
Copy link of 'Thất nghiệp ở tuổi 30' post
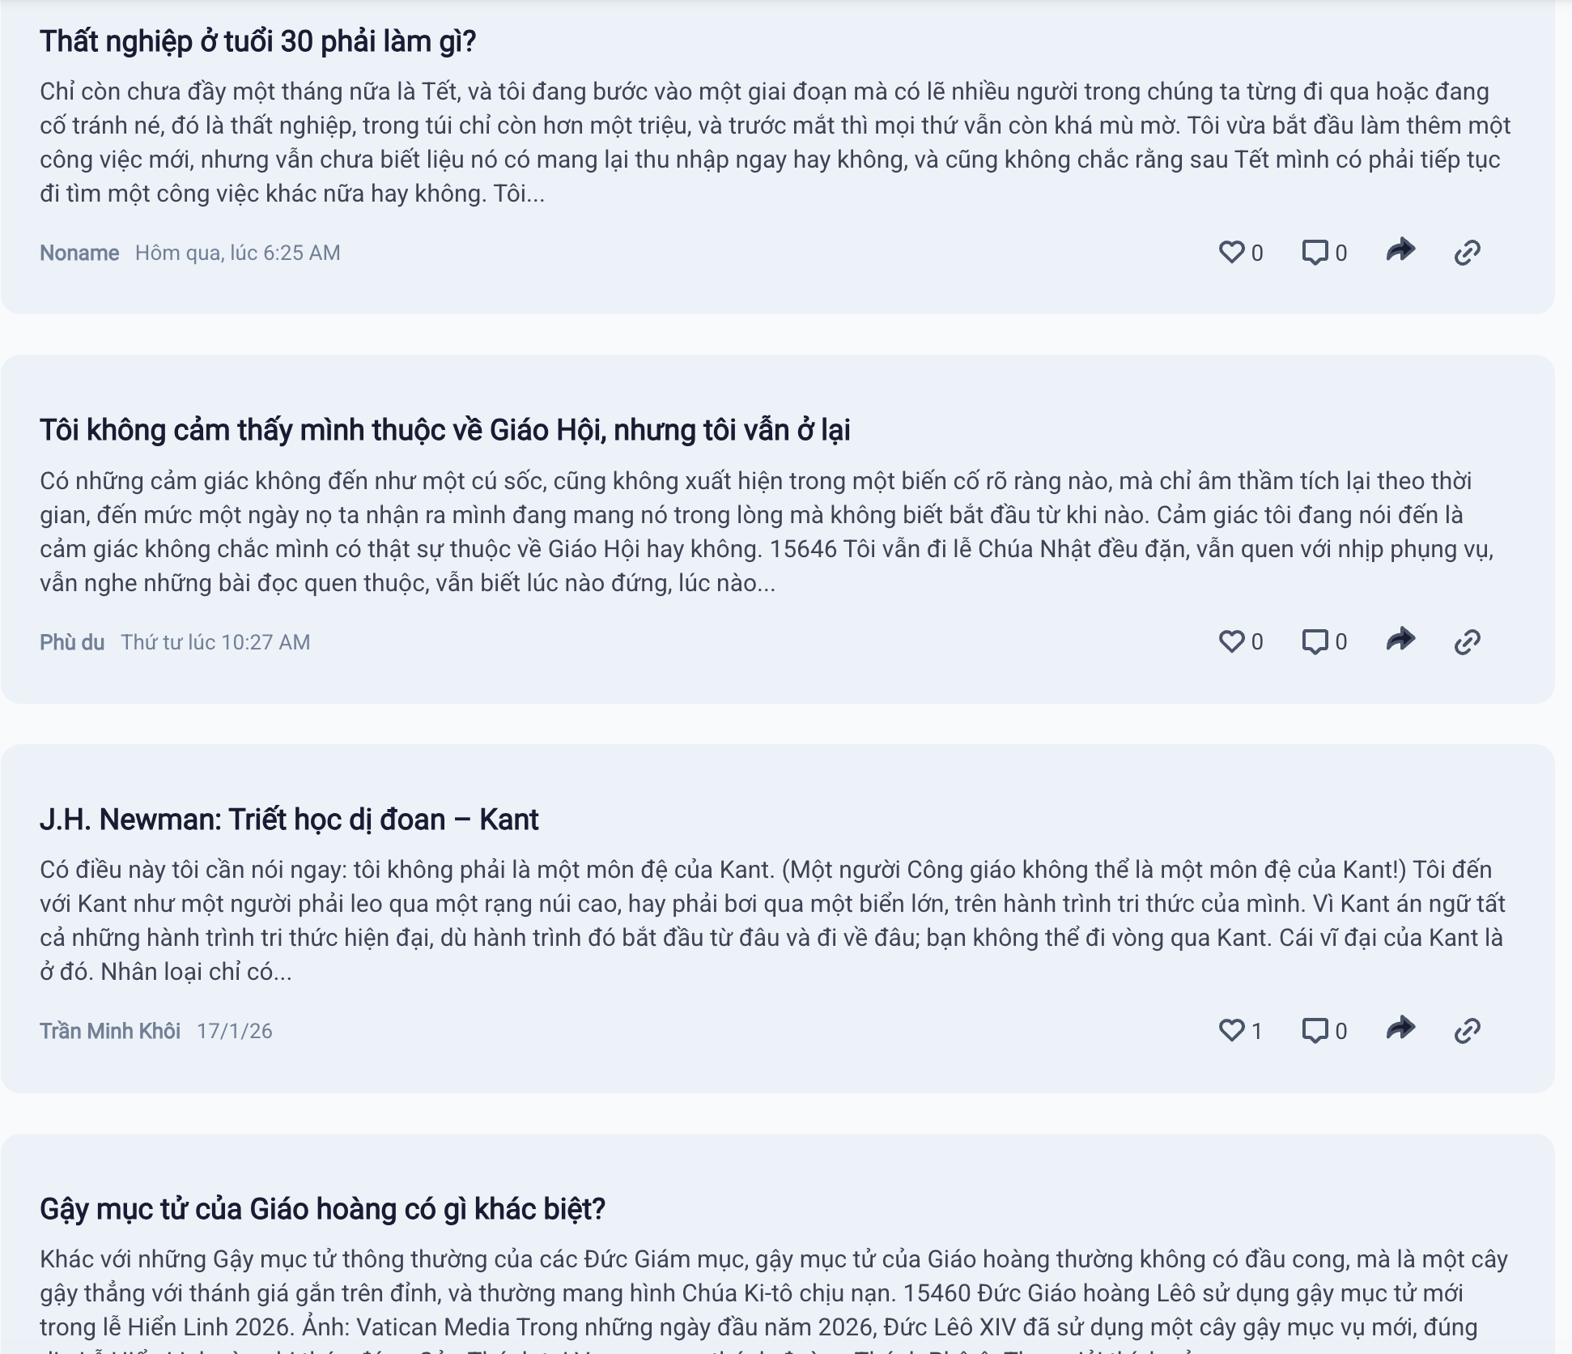(1467, 253)
